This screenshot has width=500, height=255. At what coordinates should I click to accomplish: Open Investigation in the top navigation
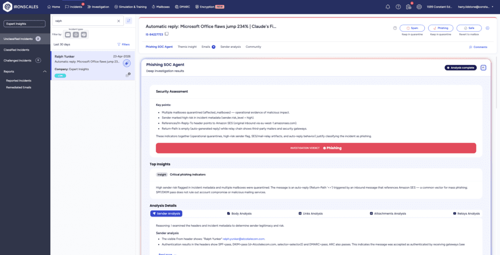(x=98, y=7)
